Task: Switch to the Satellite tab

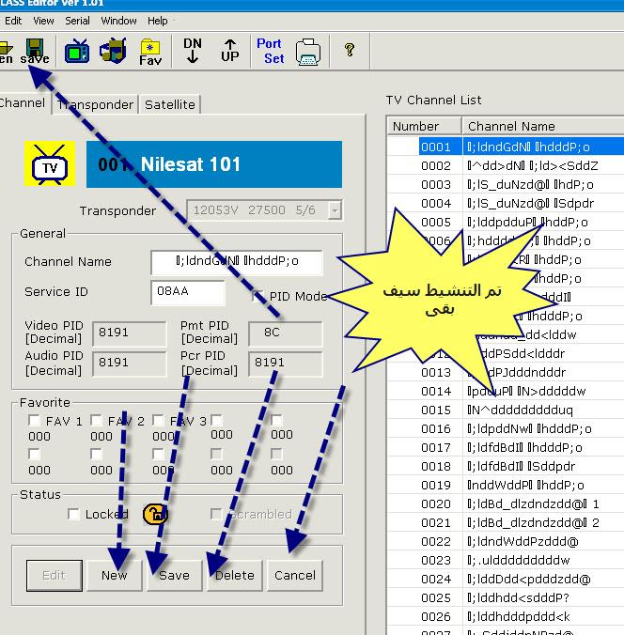Action: (x=170, y=104)
